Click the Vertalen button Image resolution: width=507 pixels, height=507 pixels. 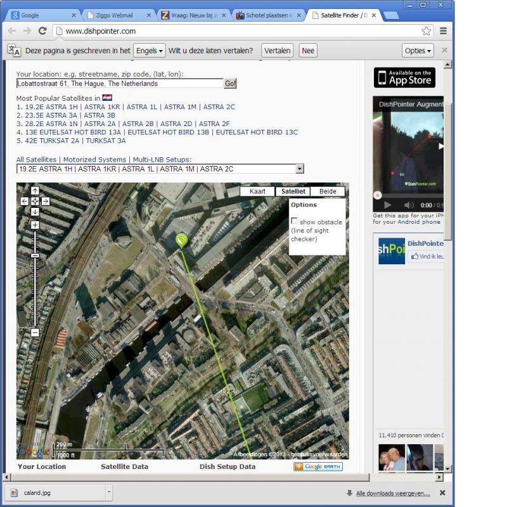tap(278, 51)
